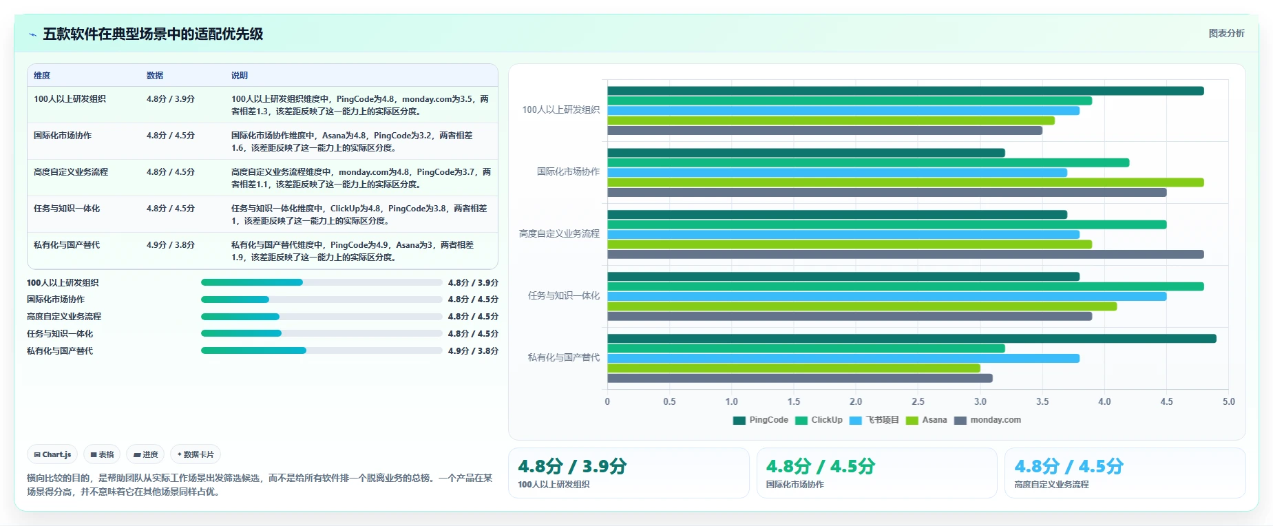Toggle the PingCode series in chart legend

[x=760, y=420]
